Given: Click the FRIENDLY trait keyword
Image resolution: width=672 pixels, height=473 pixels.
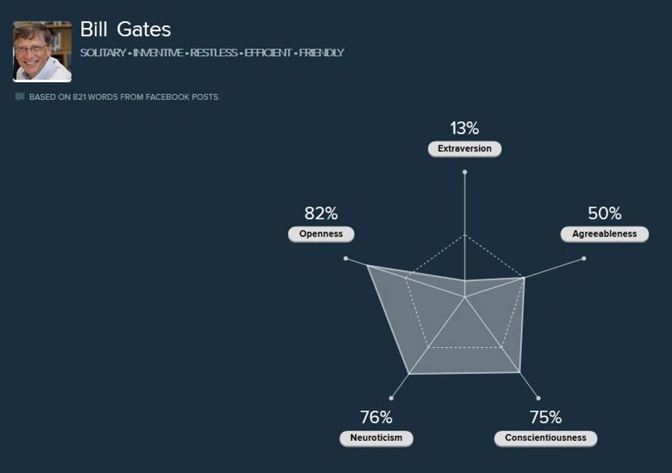Looking at the screenshot, I should click(322, 52).
